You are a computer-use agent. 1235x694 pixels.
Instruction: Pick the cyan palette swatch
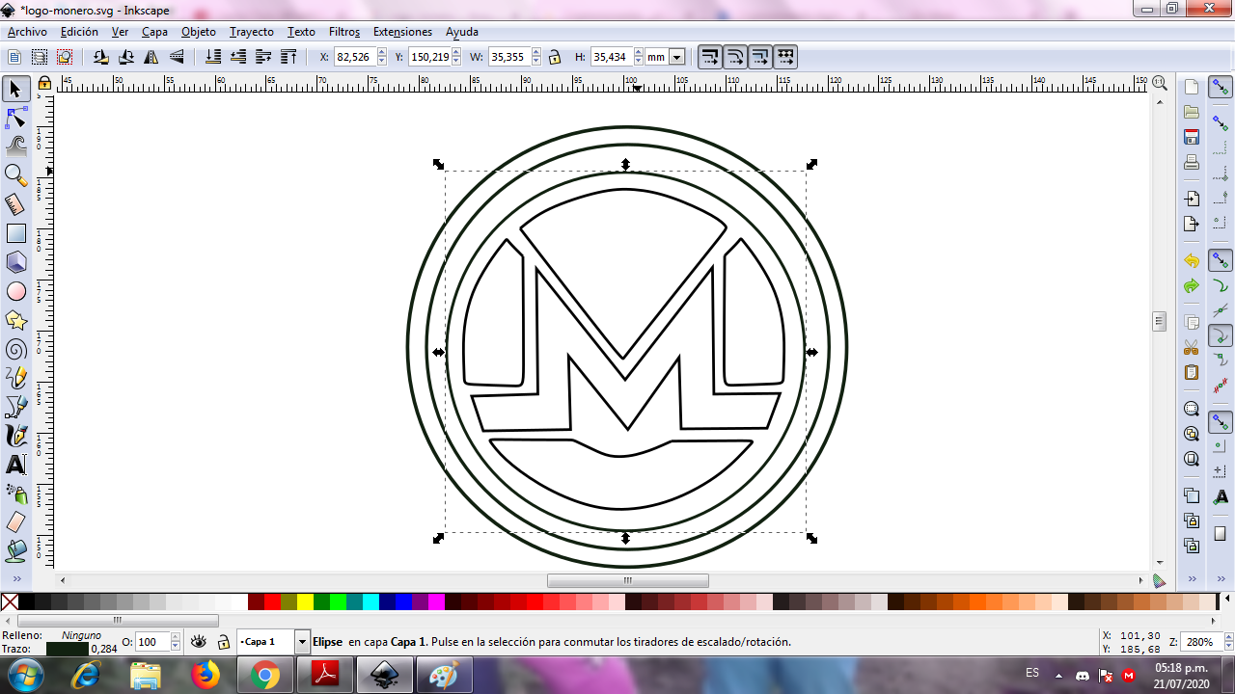(x=370, y=602)
